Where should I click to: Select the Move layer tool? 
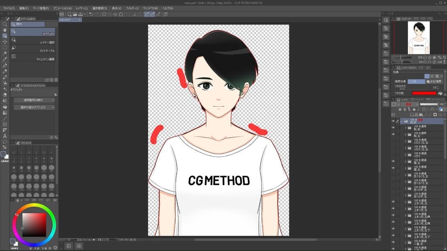click(5, 42)
